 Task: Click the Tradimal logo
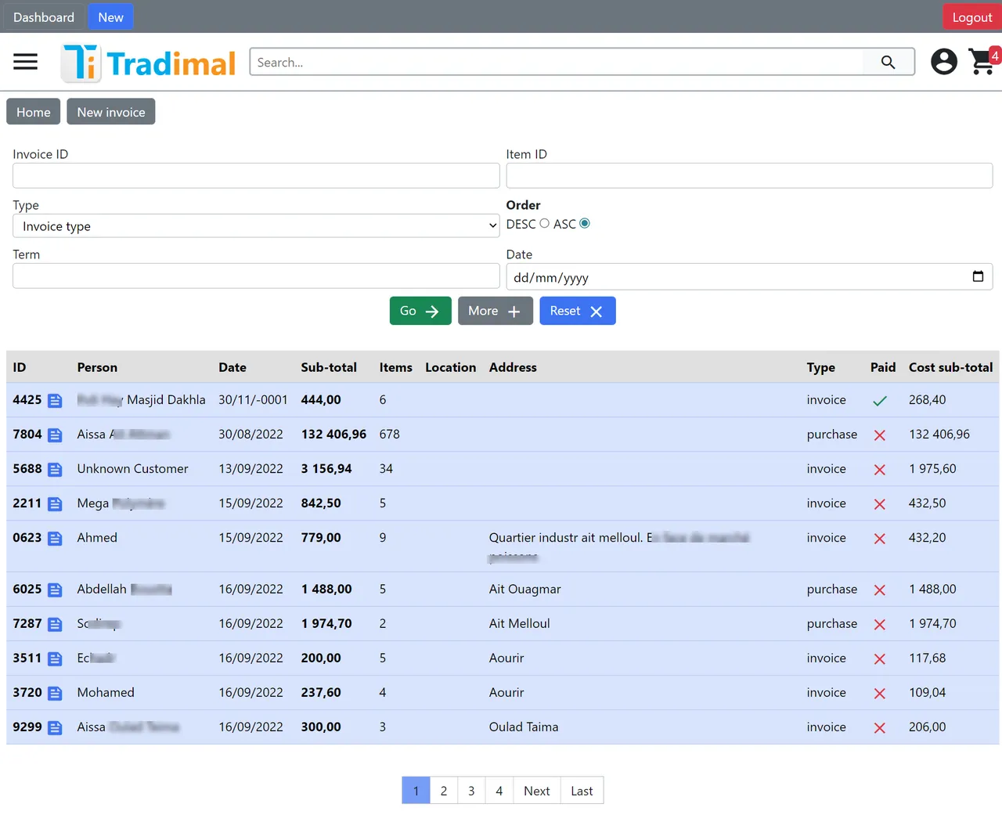point(149,63)
